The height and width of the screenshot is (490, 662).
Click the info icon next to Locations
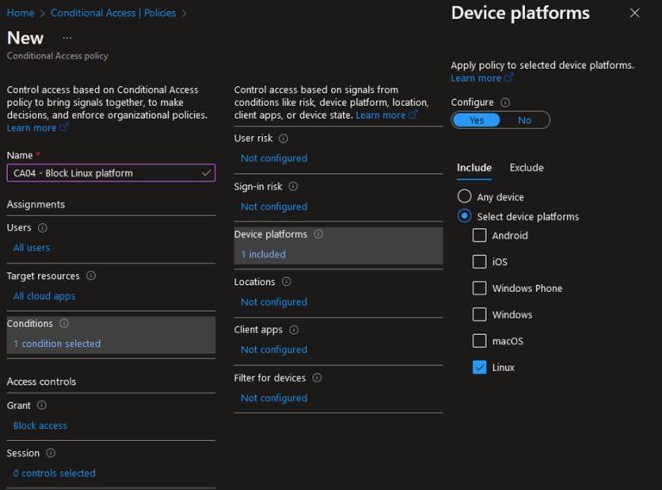[x=286, y=282]
